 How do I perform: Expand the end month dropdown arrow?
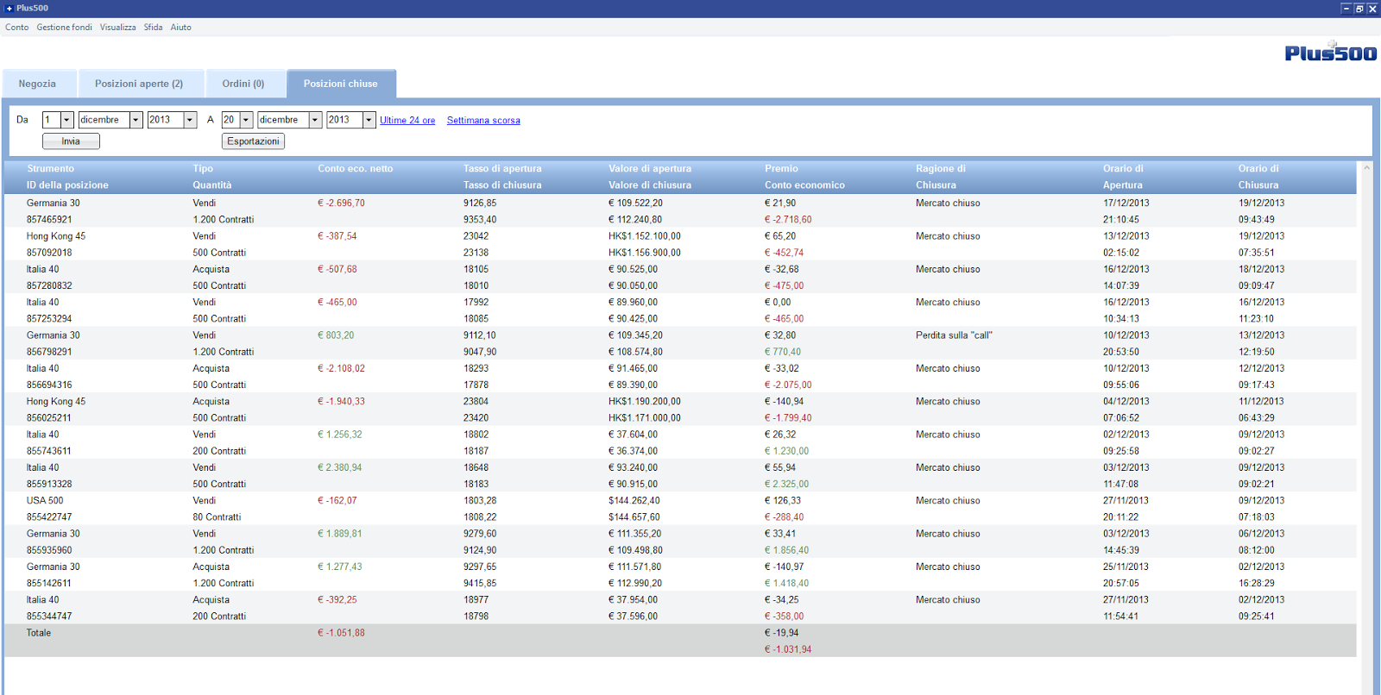tap(315, 120)
